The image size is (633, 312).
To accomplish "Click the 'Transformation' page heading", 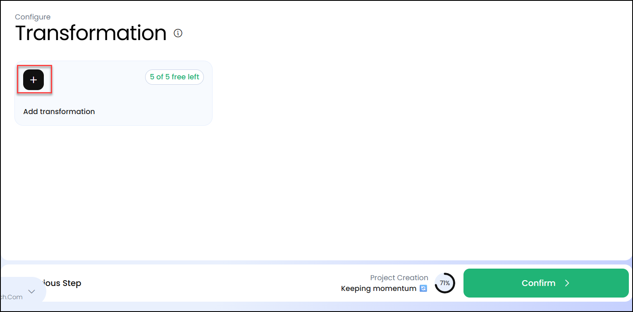I will (x=91, y=33).
